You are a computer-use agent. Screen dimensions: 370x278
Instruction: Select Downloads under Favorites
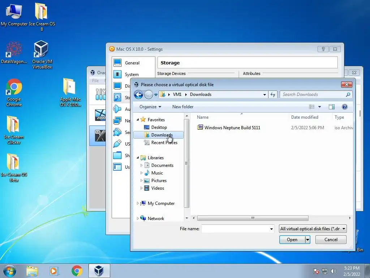tap(158, 135)
